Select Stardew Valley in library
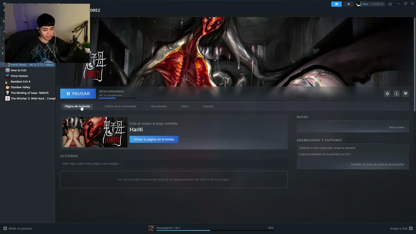416x234 pixels. coord(20,87)
